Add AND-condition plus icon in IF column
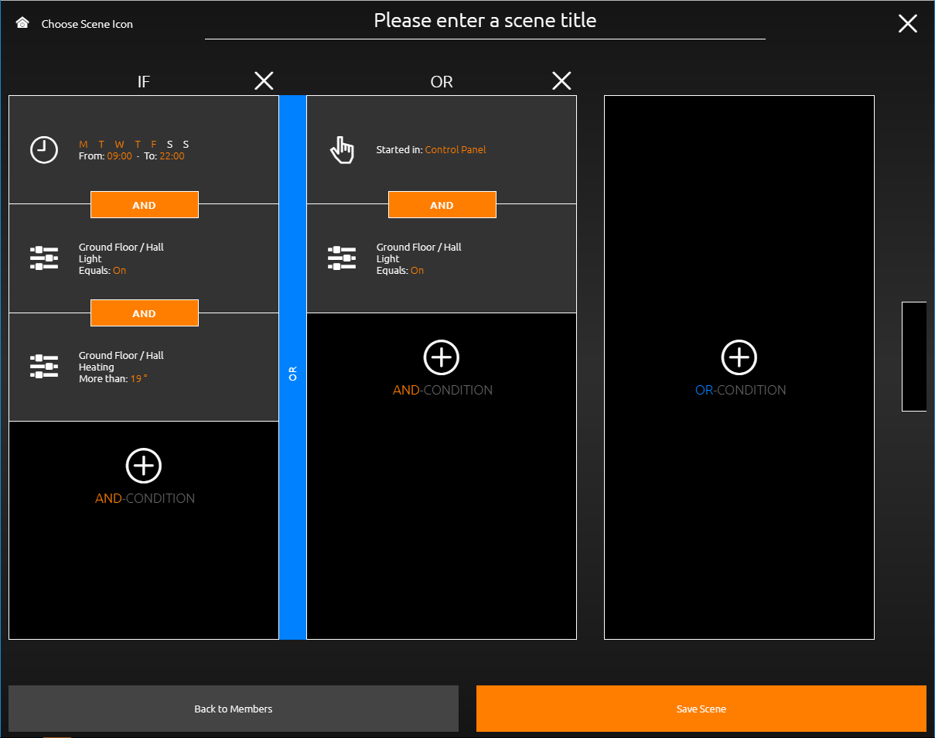935x738 pixels. [144, 466]
